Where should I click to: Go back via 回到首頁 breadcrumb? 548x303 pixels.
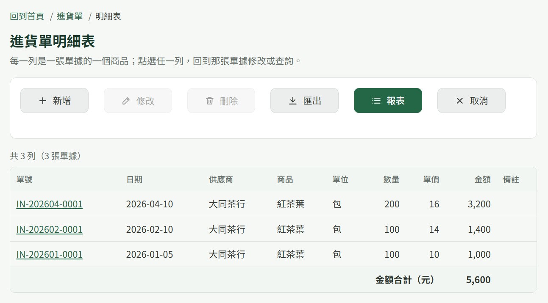(x=27, y=17)
